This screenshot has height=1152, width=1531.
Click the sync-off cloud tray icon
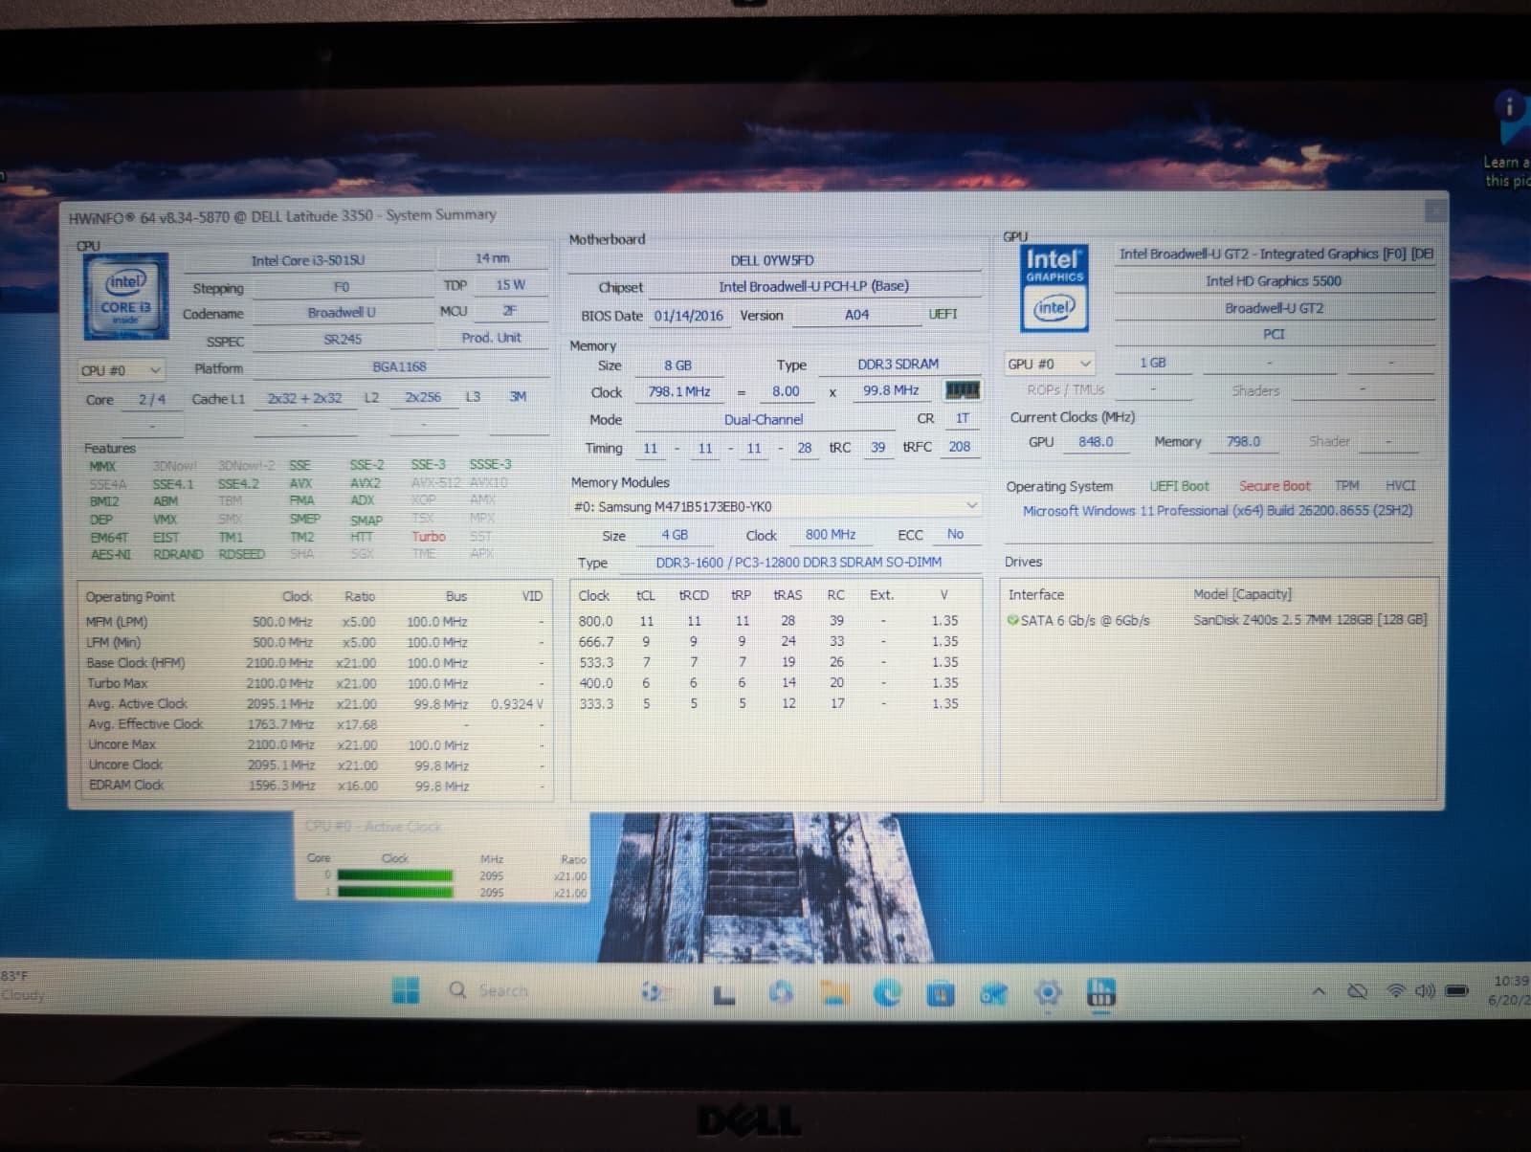(1358, 990)
